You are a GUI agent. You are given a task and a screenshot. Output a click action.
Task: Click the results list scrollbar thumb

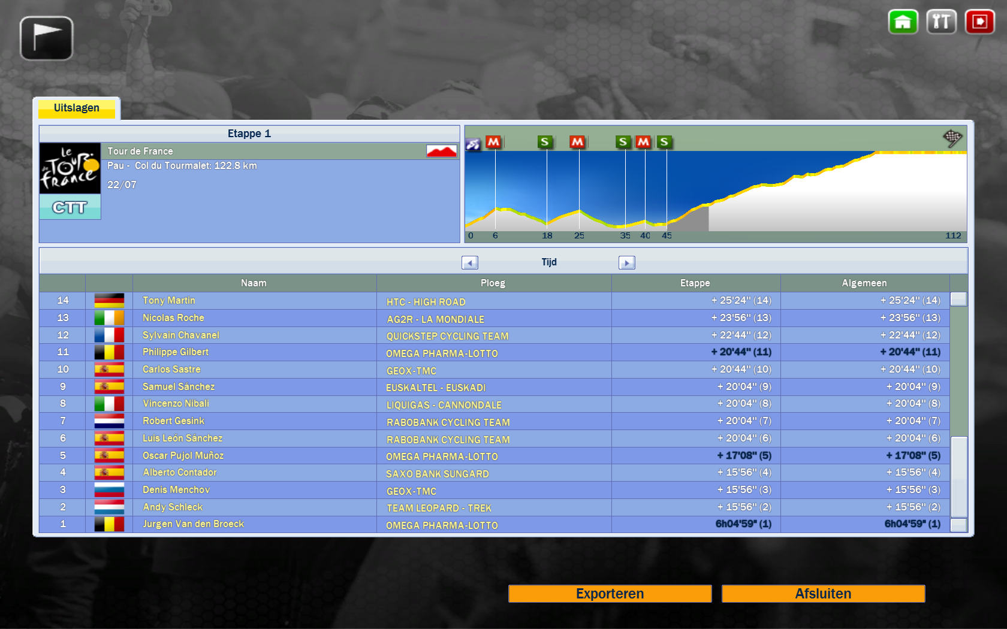pos(959,476)
